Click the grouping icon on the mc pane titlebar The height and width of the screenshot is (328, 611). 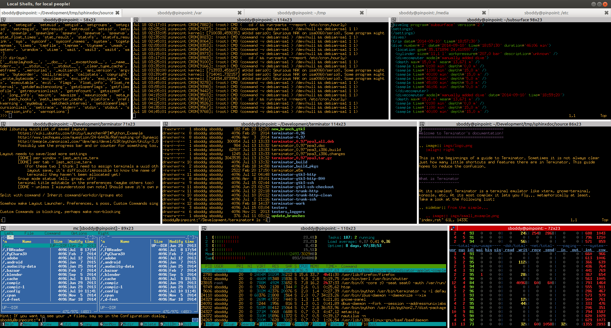point(4,228)
